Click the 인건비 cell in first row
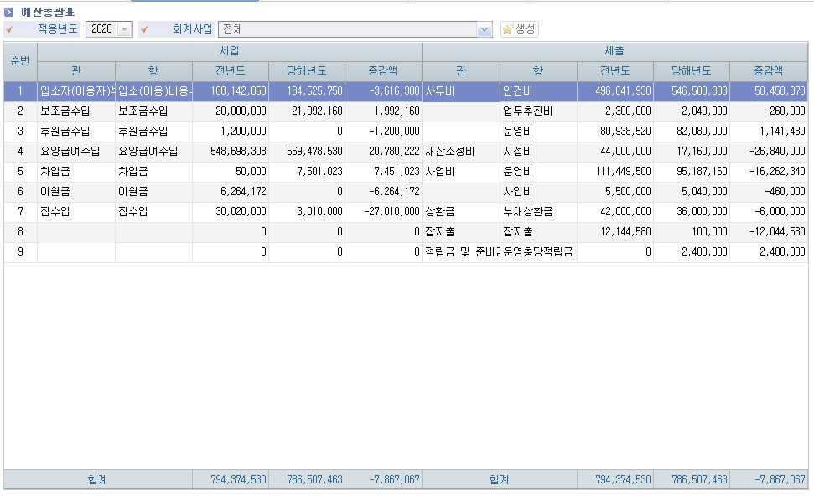This screenshot has width=814, height=496. point(538,91)
